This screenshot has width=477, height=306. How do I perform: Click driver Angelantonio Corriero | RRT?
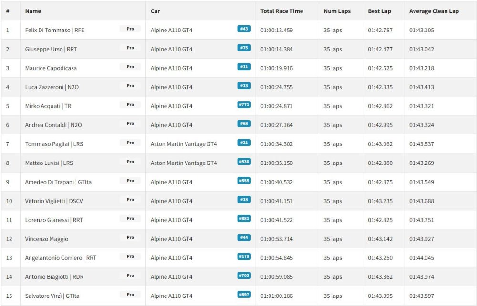[61, 258]
